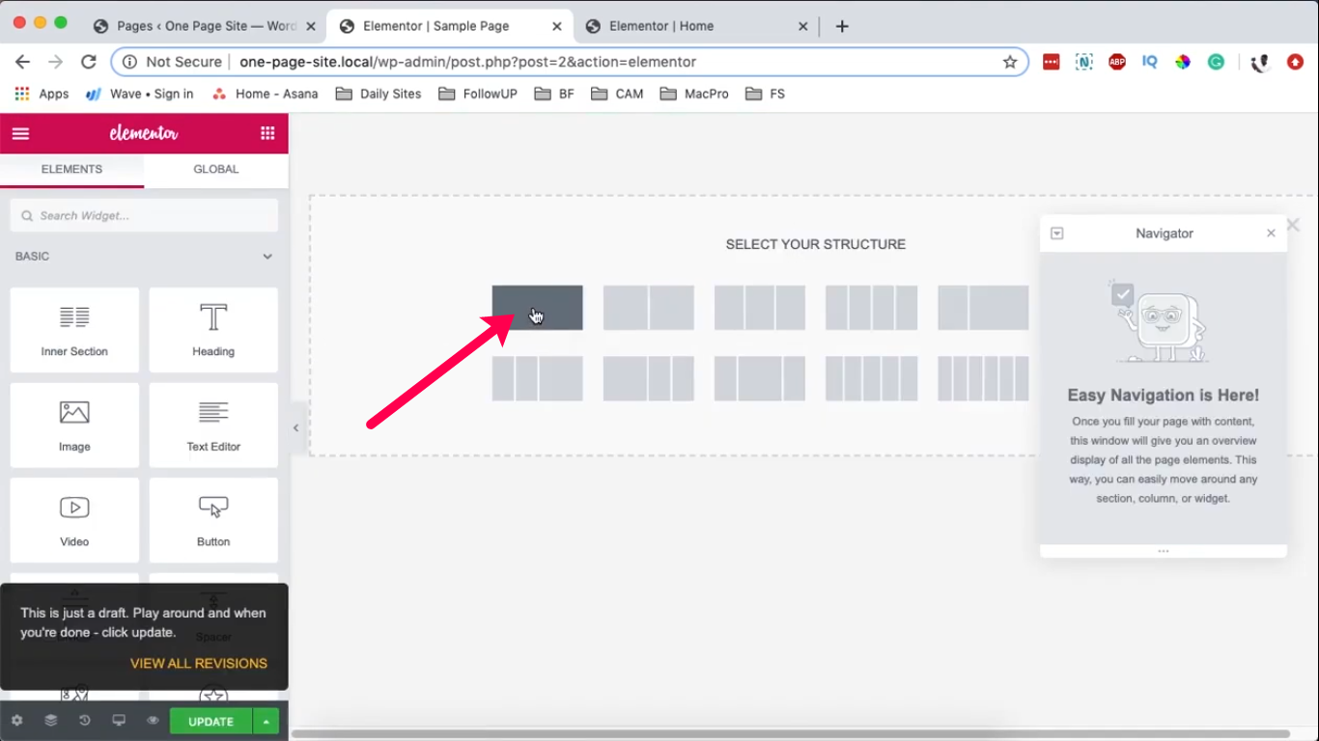Open the Elementor hamburger menu

[20, 133]
